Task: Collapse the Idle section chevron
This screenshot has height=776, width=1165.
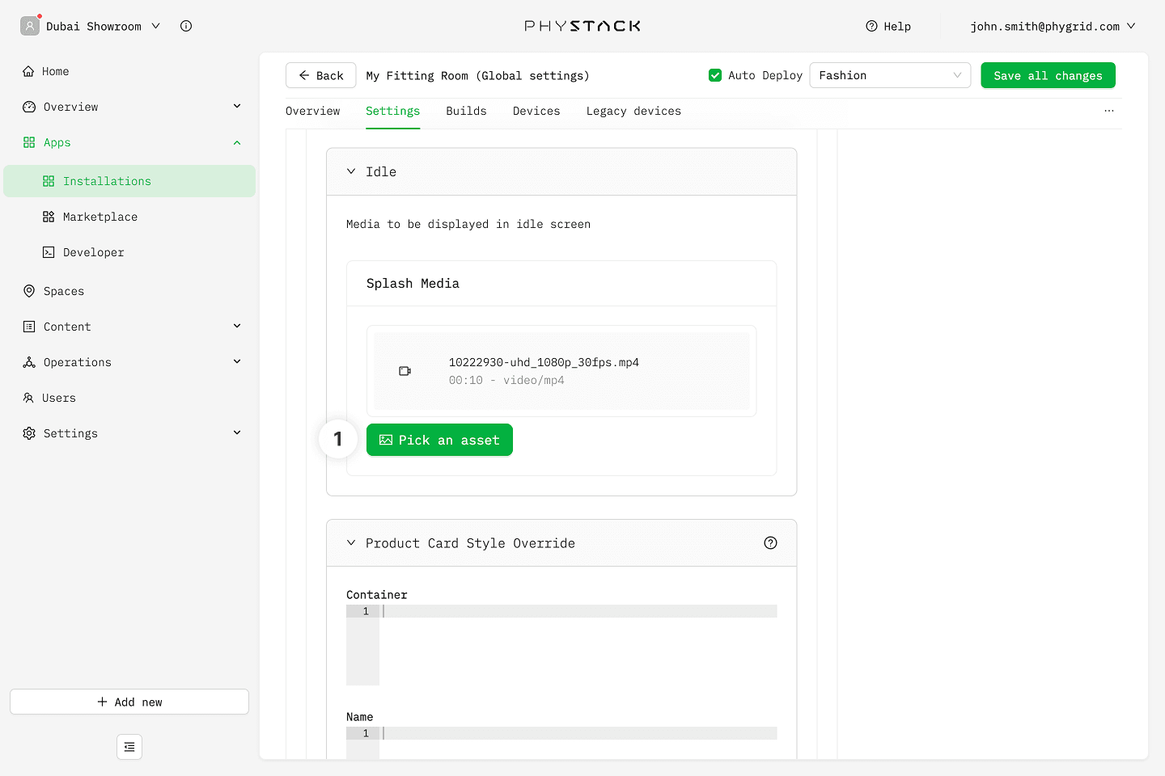Action: [351, 171]
